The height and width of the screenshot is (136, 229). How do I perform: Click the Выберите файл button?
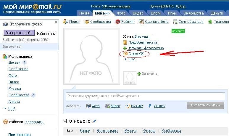point(19,33)
